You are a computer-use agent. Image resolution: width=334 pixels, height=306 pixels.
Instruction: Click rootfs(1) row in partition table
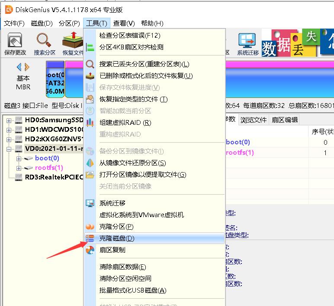pos(279,153)
